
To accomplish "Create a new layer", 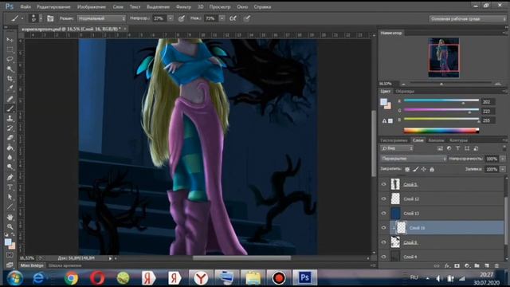I will click(x=487, y=265).
